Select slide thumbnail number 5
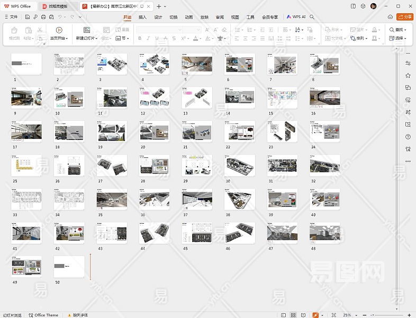Viewport: 416px width, 318px height. (x=197, y=64)
